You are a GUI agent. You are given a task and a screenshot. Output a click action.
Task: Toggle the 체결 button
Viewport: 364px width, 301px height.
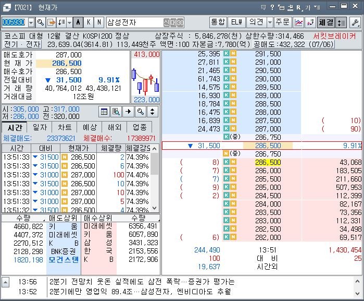[x=326, y=22]
